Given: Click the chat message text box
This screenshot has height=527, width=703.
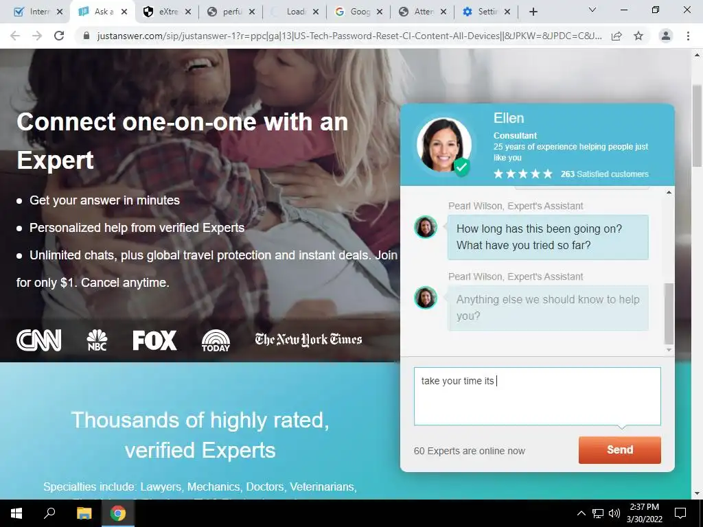Looking at the screenshot, I should click(537, 396).
